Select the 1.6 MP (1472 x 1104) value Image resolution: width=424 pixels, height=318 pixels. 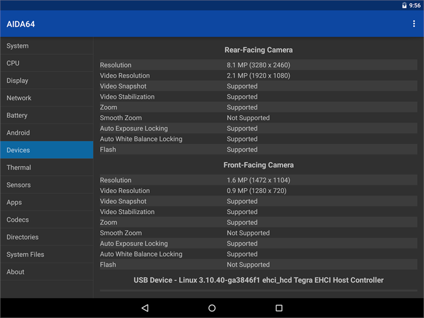point(258,180)
